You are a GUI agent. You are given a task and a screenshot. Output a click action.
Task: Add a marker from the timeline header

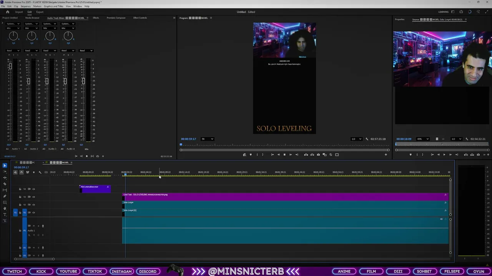coord(34,172)
